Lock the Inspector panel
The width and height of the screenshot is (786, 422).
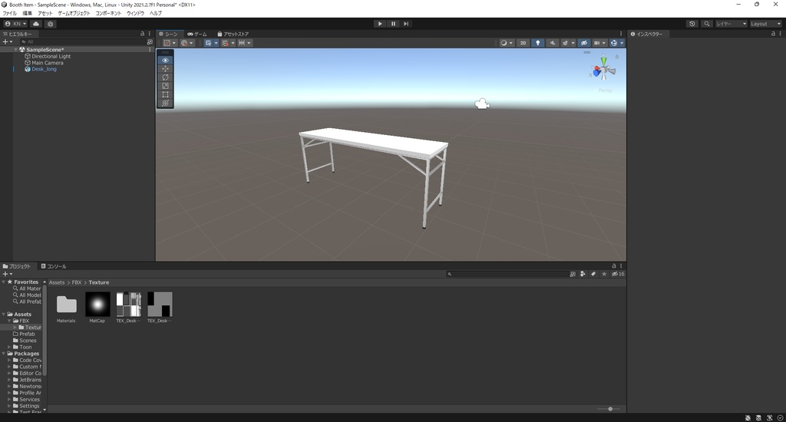coord(773,34)
